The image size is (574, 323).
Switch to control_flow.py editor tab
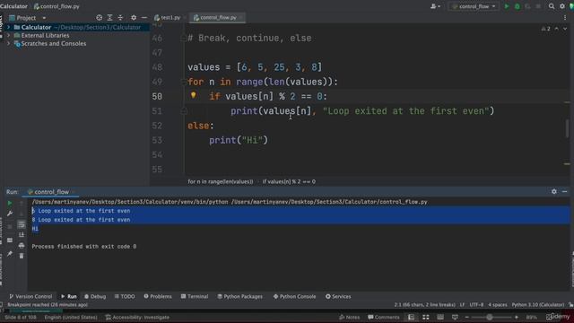coord(217,18)
